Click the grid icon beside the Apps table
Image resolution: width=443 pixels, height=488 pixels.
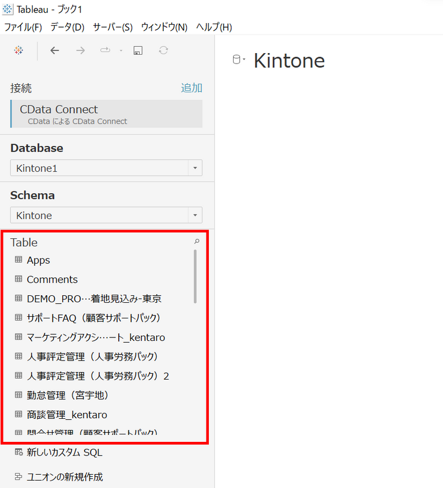[x=18, y=260]
